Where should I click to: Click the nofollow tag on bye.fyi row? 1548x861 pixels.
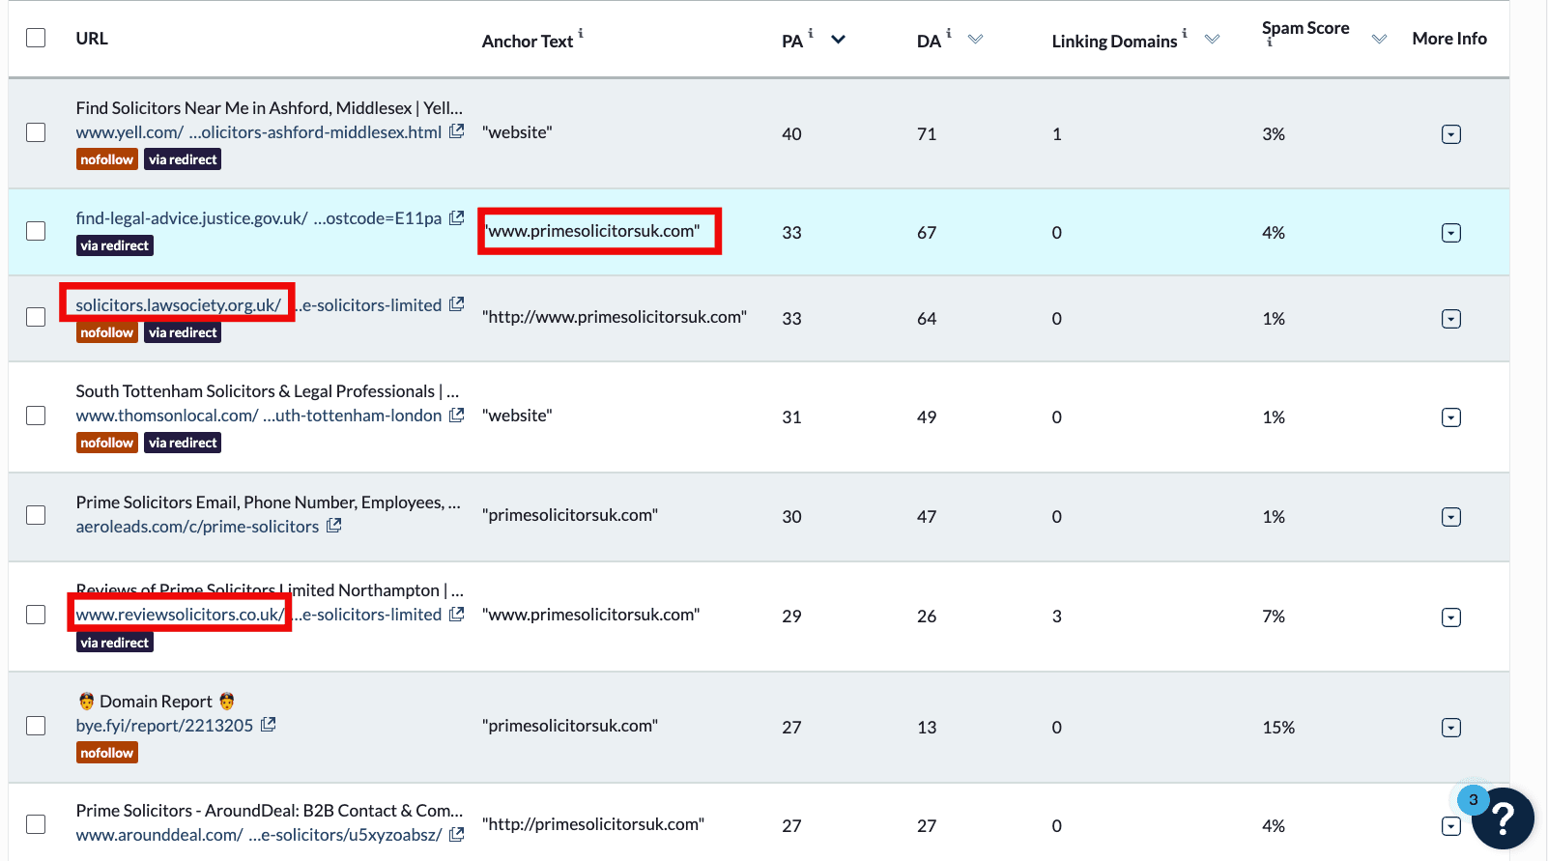pyautogui.click(x=107, y=753)
